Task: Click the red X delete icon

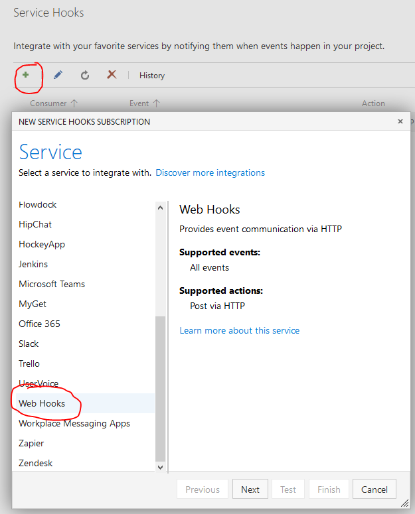Action: coord(112,75)
